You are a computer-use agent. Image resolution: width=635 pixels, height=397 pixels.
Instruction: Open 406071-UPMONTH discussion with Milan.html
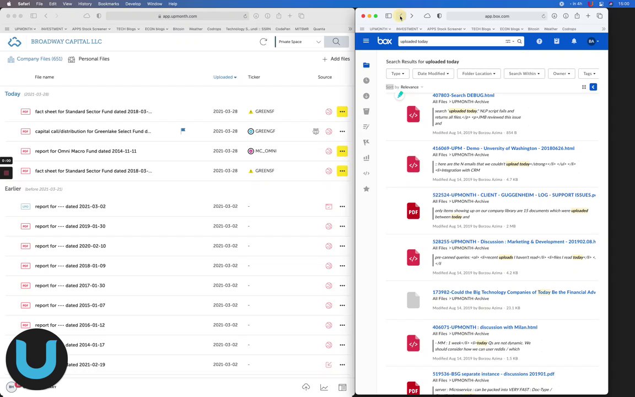[x=485, y=328]
